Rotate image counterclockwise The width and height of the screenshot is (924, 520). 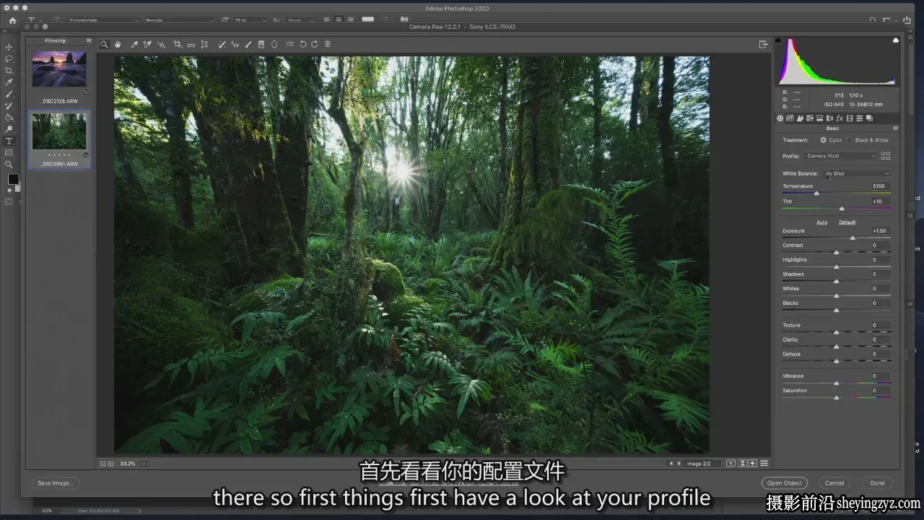click(x=303, y=44)
